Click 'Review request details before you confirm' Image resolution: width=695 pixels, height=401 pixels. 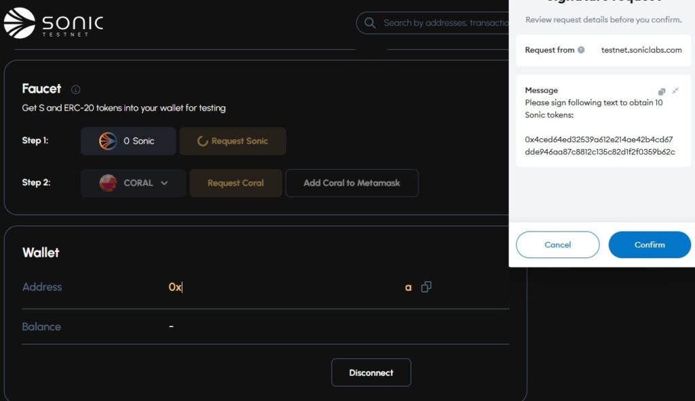tap(603, 20)
